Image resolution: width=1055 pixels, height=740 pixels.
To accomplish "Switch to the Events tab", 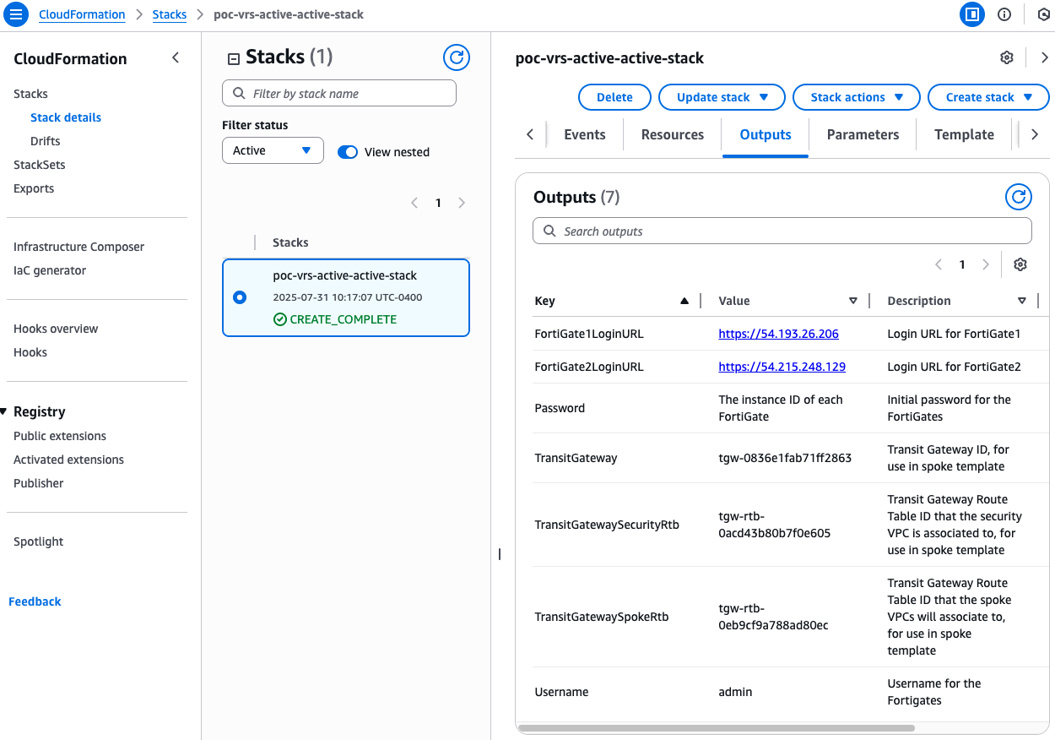I will point(585,134).
